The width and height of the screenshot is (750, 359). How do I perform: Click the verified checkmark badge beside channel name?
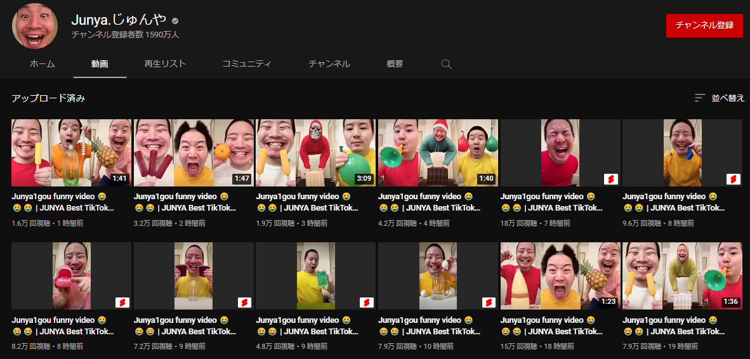coord(175,20)
